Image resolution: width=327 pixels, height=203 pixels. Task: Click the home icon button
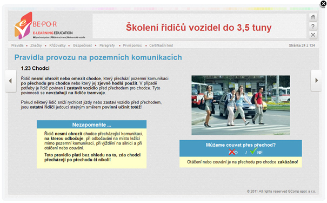313,17
